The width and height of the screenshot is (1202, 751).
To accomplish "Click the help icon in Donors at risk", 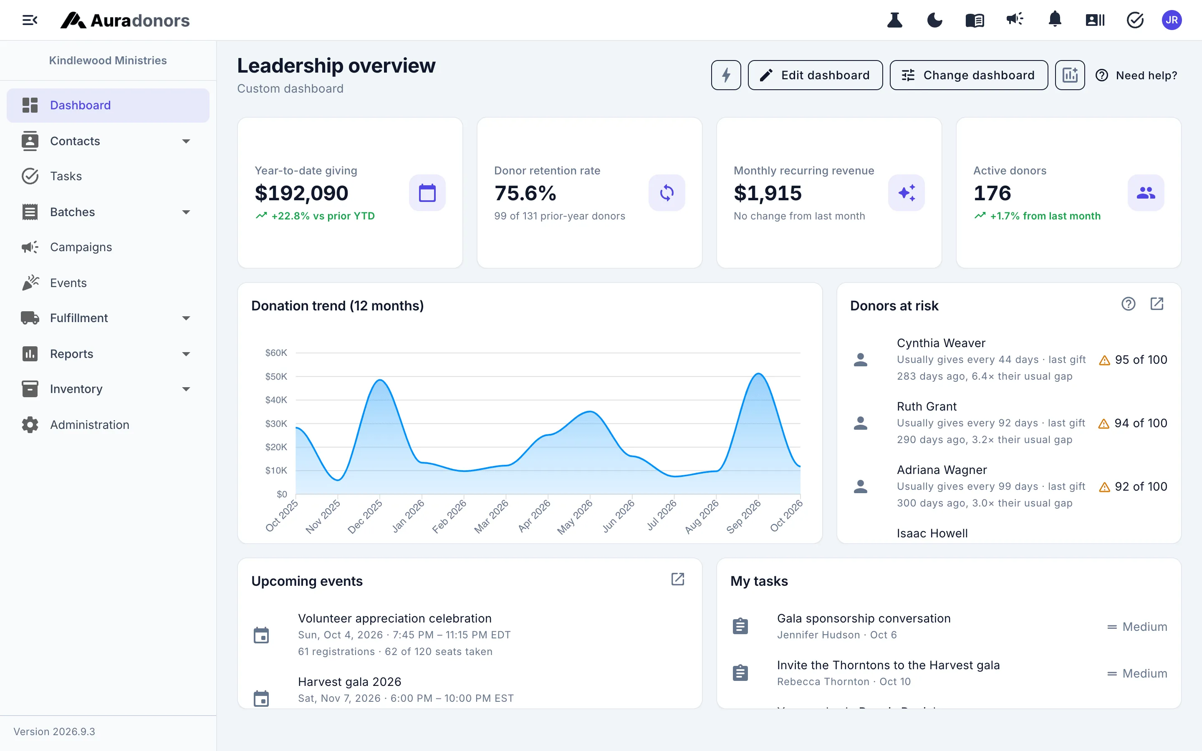I will click(1129, 303).
